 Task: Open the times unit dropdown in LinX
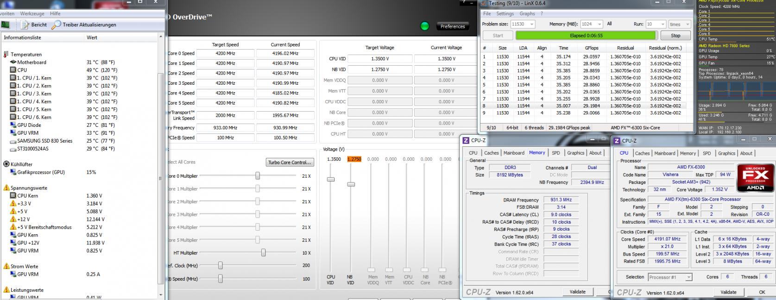pyautogui.click(x=688, y=24)
